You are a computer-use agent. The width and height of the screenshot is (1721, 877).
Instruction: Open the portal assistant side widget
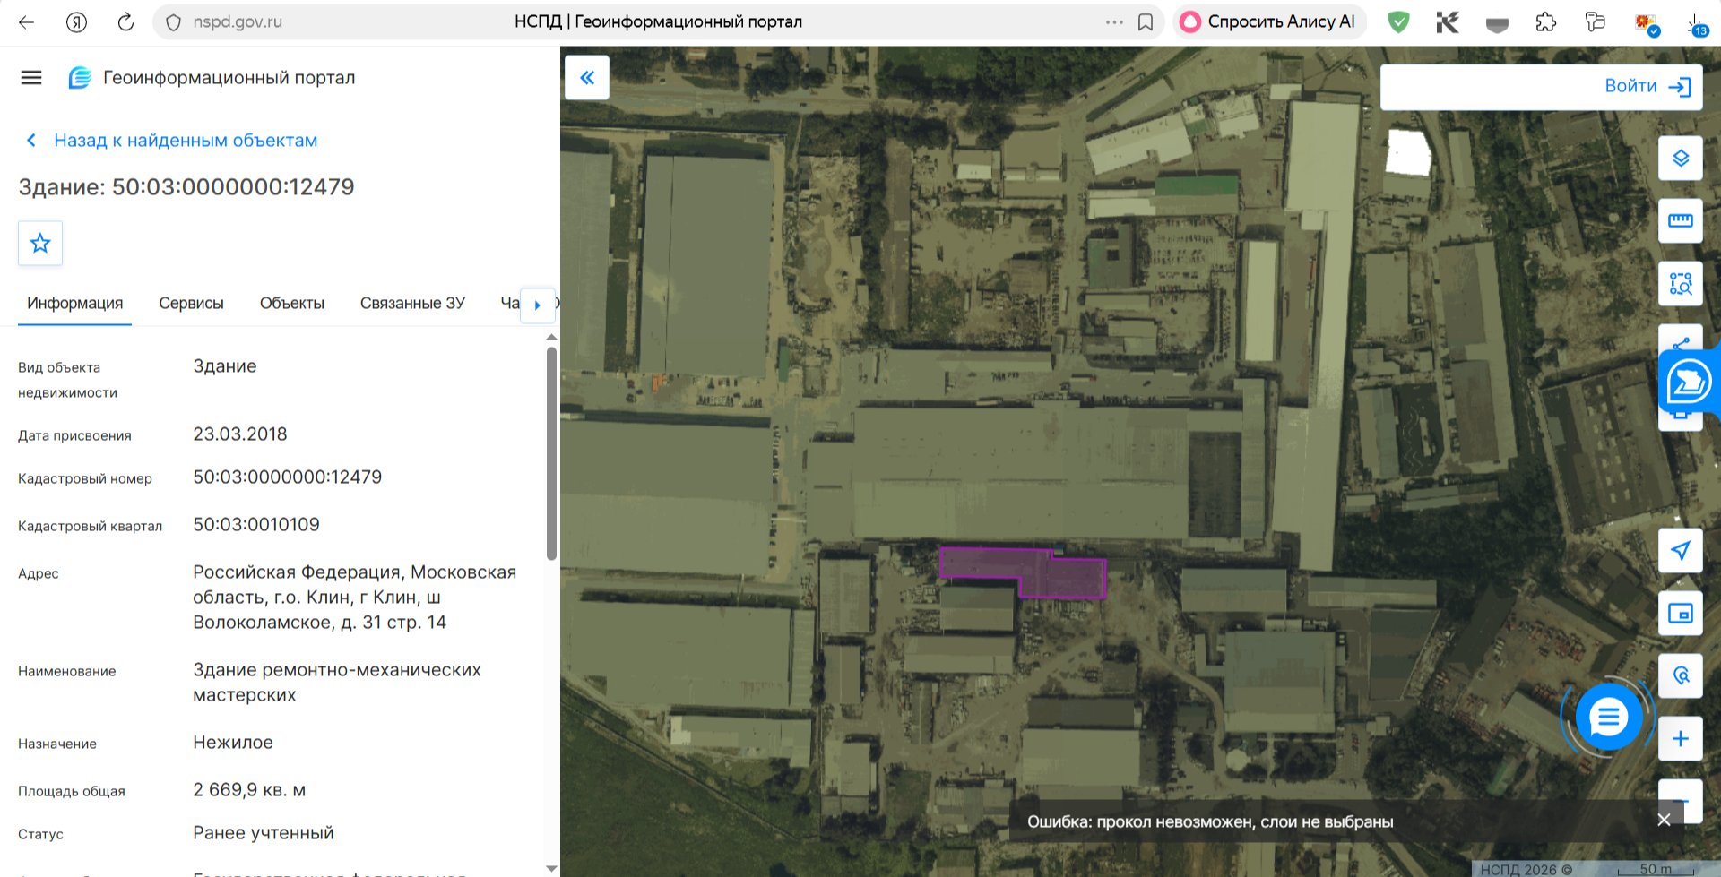1690,382
